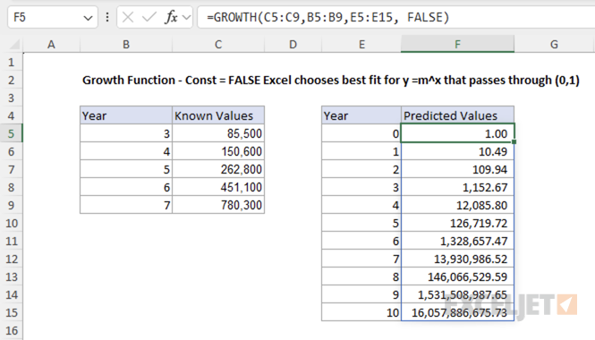The height and width of the screenshot is (340, 595).
Task: Select the column C header
Action: tap(218, 45)
